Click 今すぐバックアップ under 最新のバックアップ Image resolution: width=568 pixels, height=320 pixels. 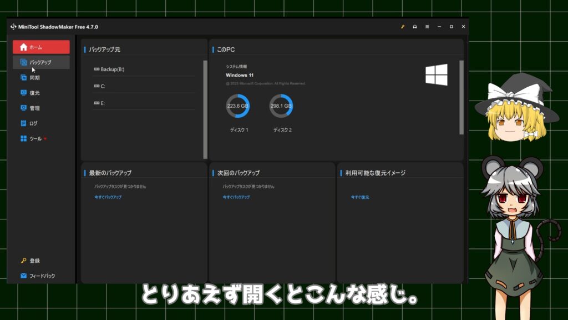click(108, 197)
